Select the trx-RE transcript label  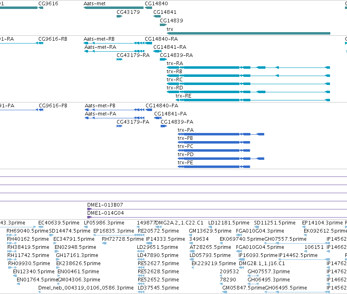point(183,96)
